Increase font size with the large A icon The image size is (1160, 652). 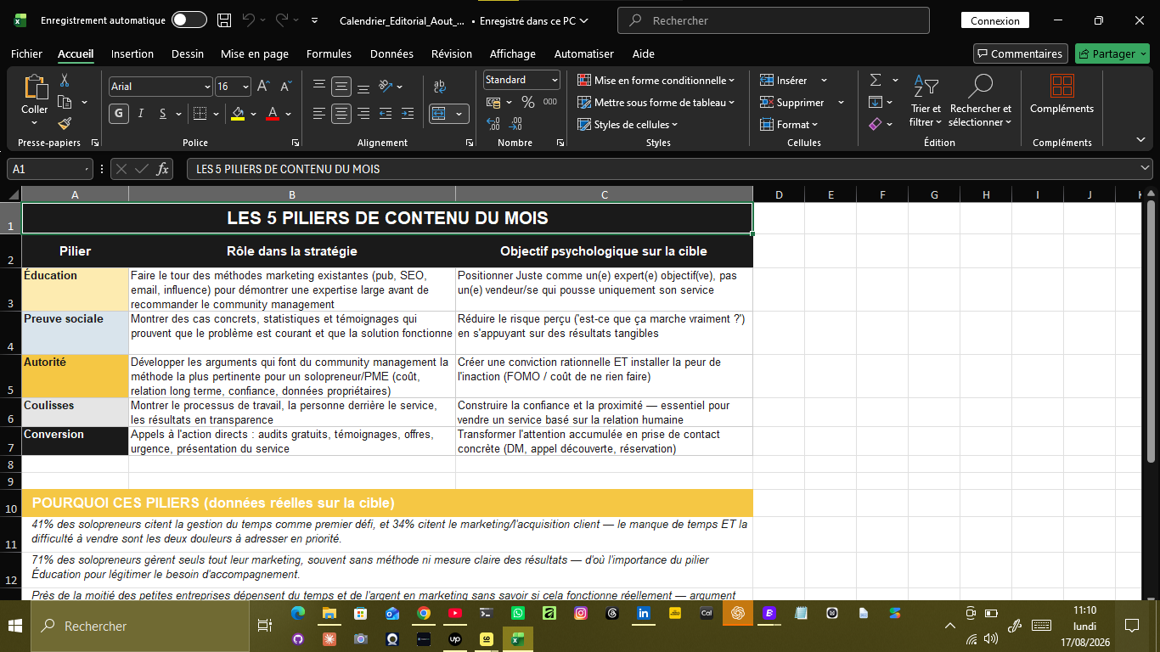263,87
